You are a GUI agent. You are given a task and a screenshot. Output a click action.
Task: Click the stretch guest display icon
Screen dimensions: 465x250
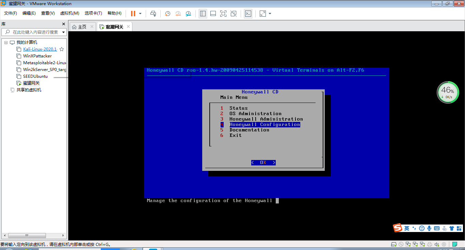click(x=263, y=14)
